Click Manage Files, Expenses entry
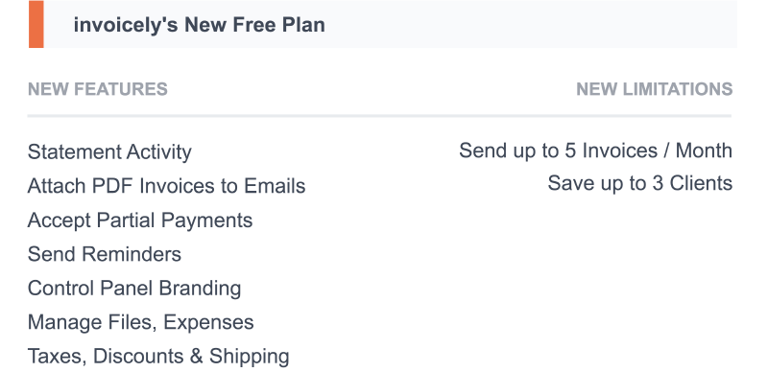768x372 pixels. pyautogui.click(x=140, y=322)
